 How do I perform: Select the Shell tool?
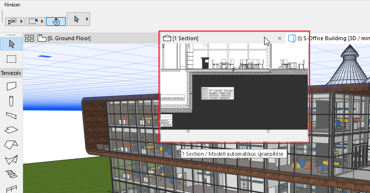(11, 160)
